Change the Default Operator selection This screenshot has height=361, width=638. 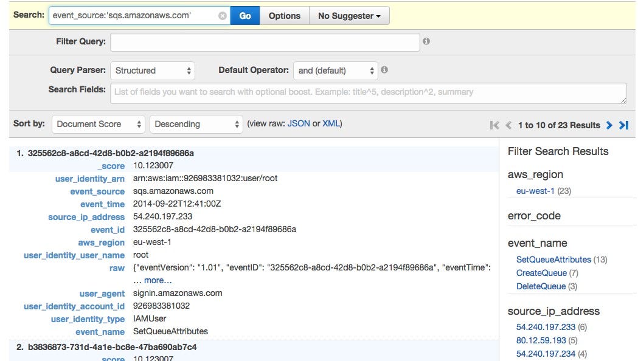(335, 70)
